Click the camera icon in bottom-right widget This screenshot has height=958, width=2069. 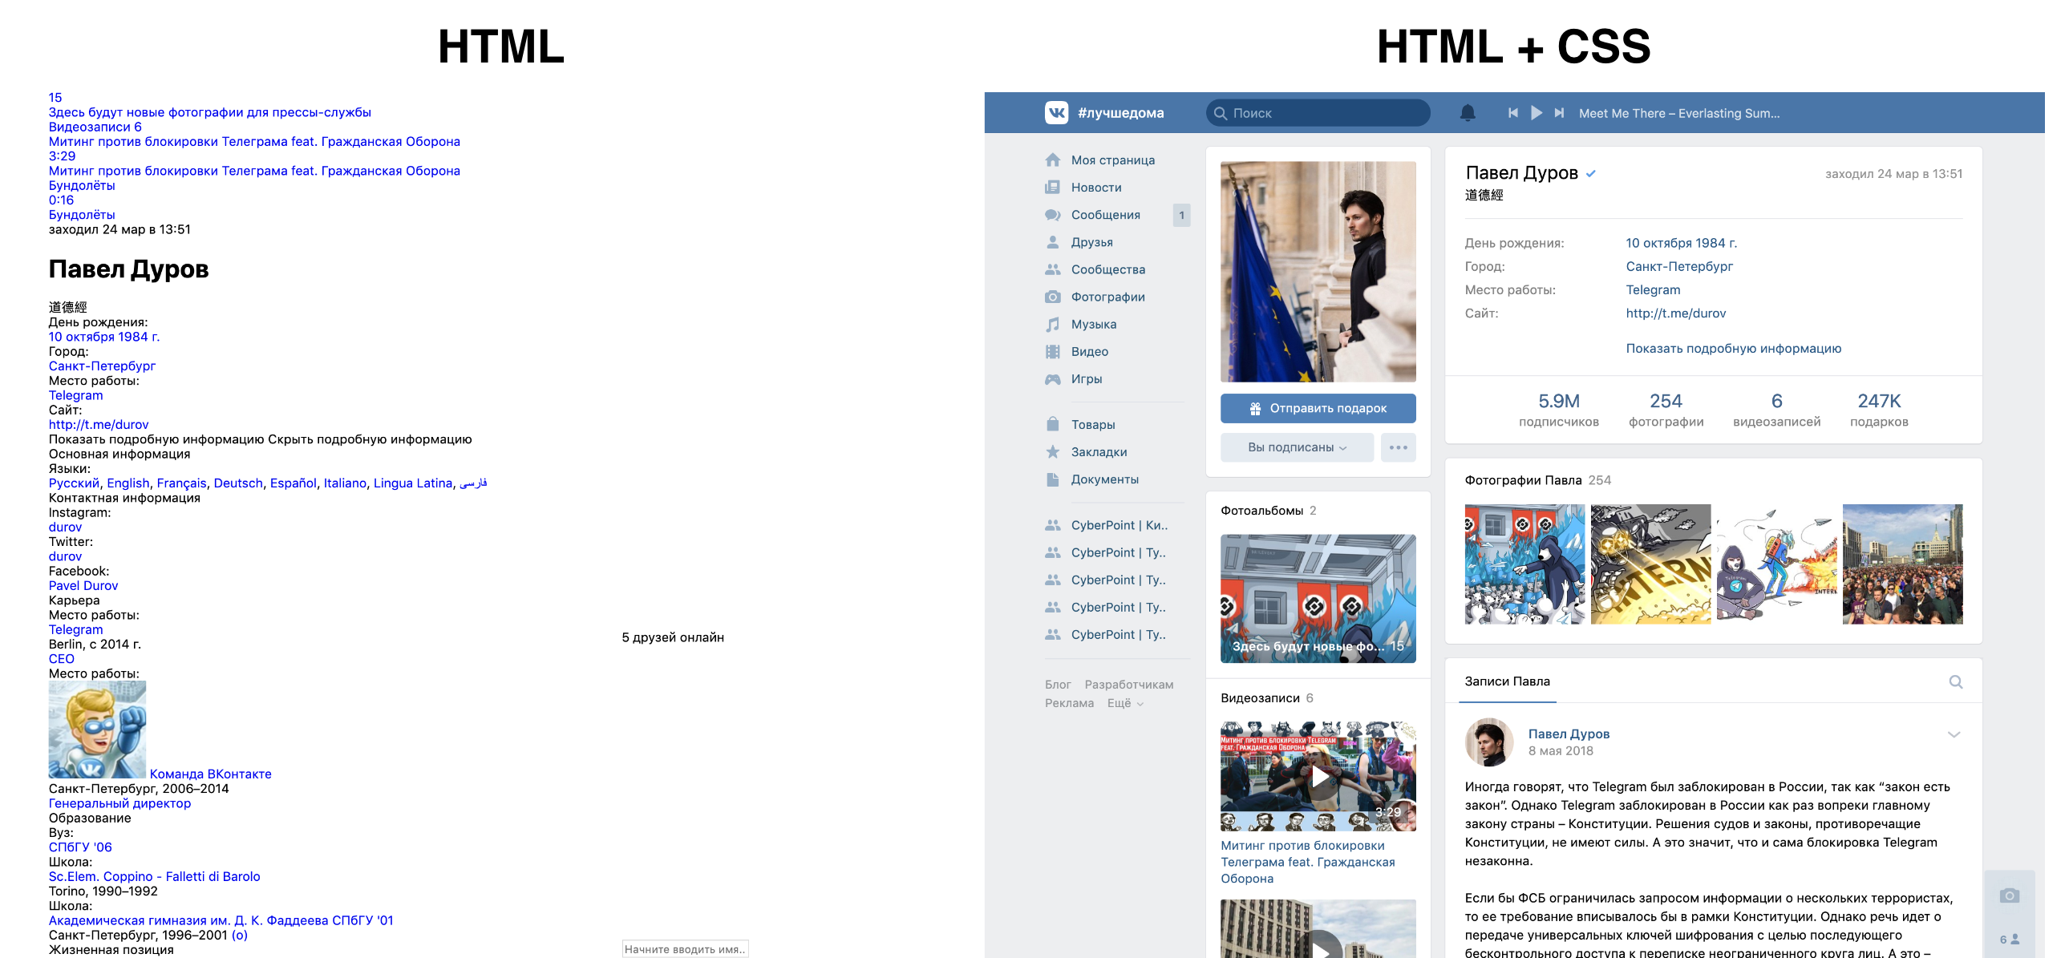pos(2010,895)
